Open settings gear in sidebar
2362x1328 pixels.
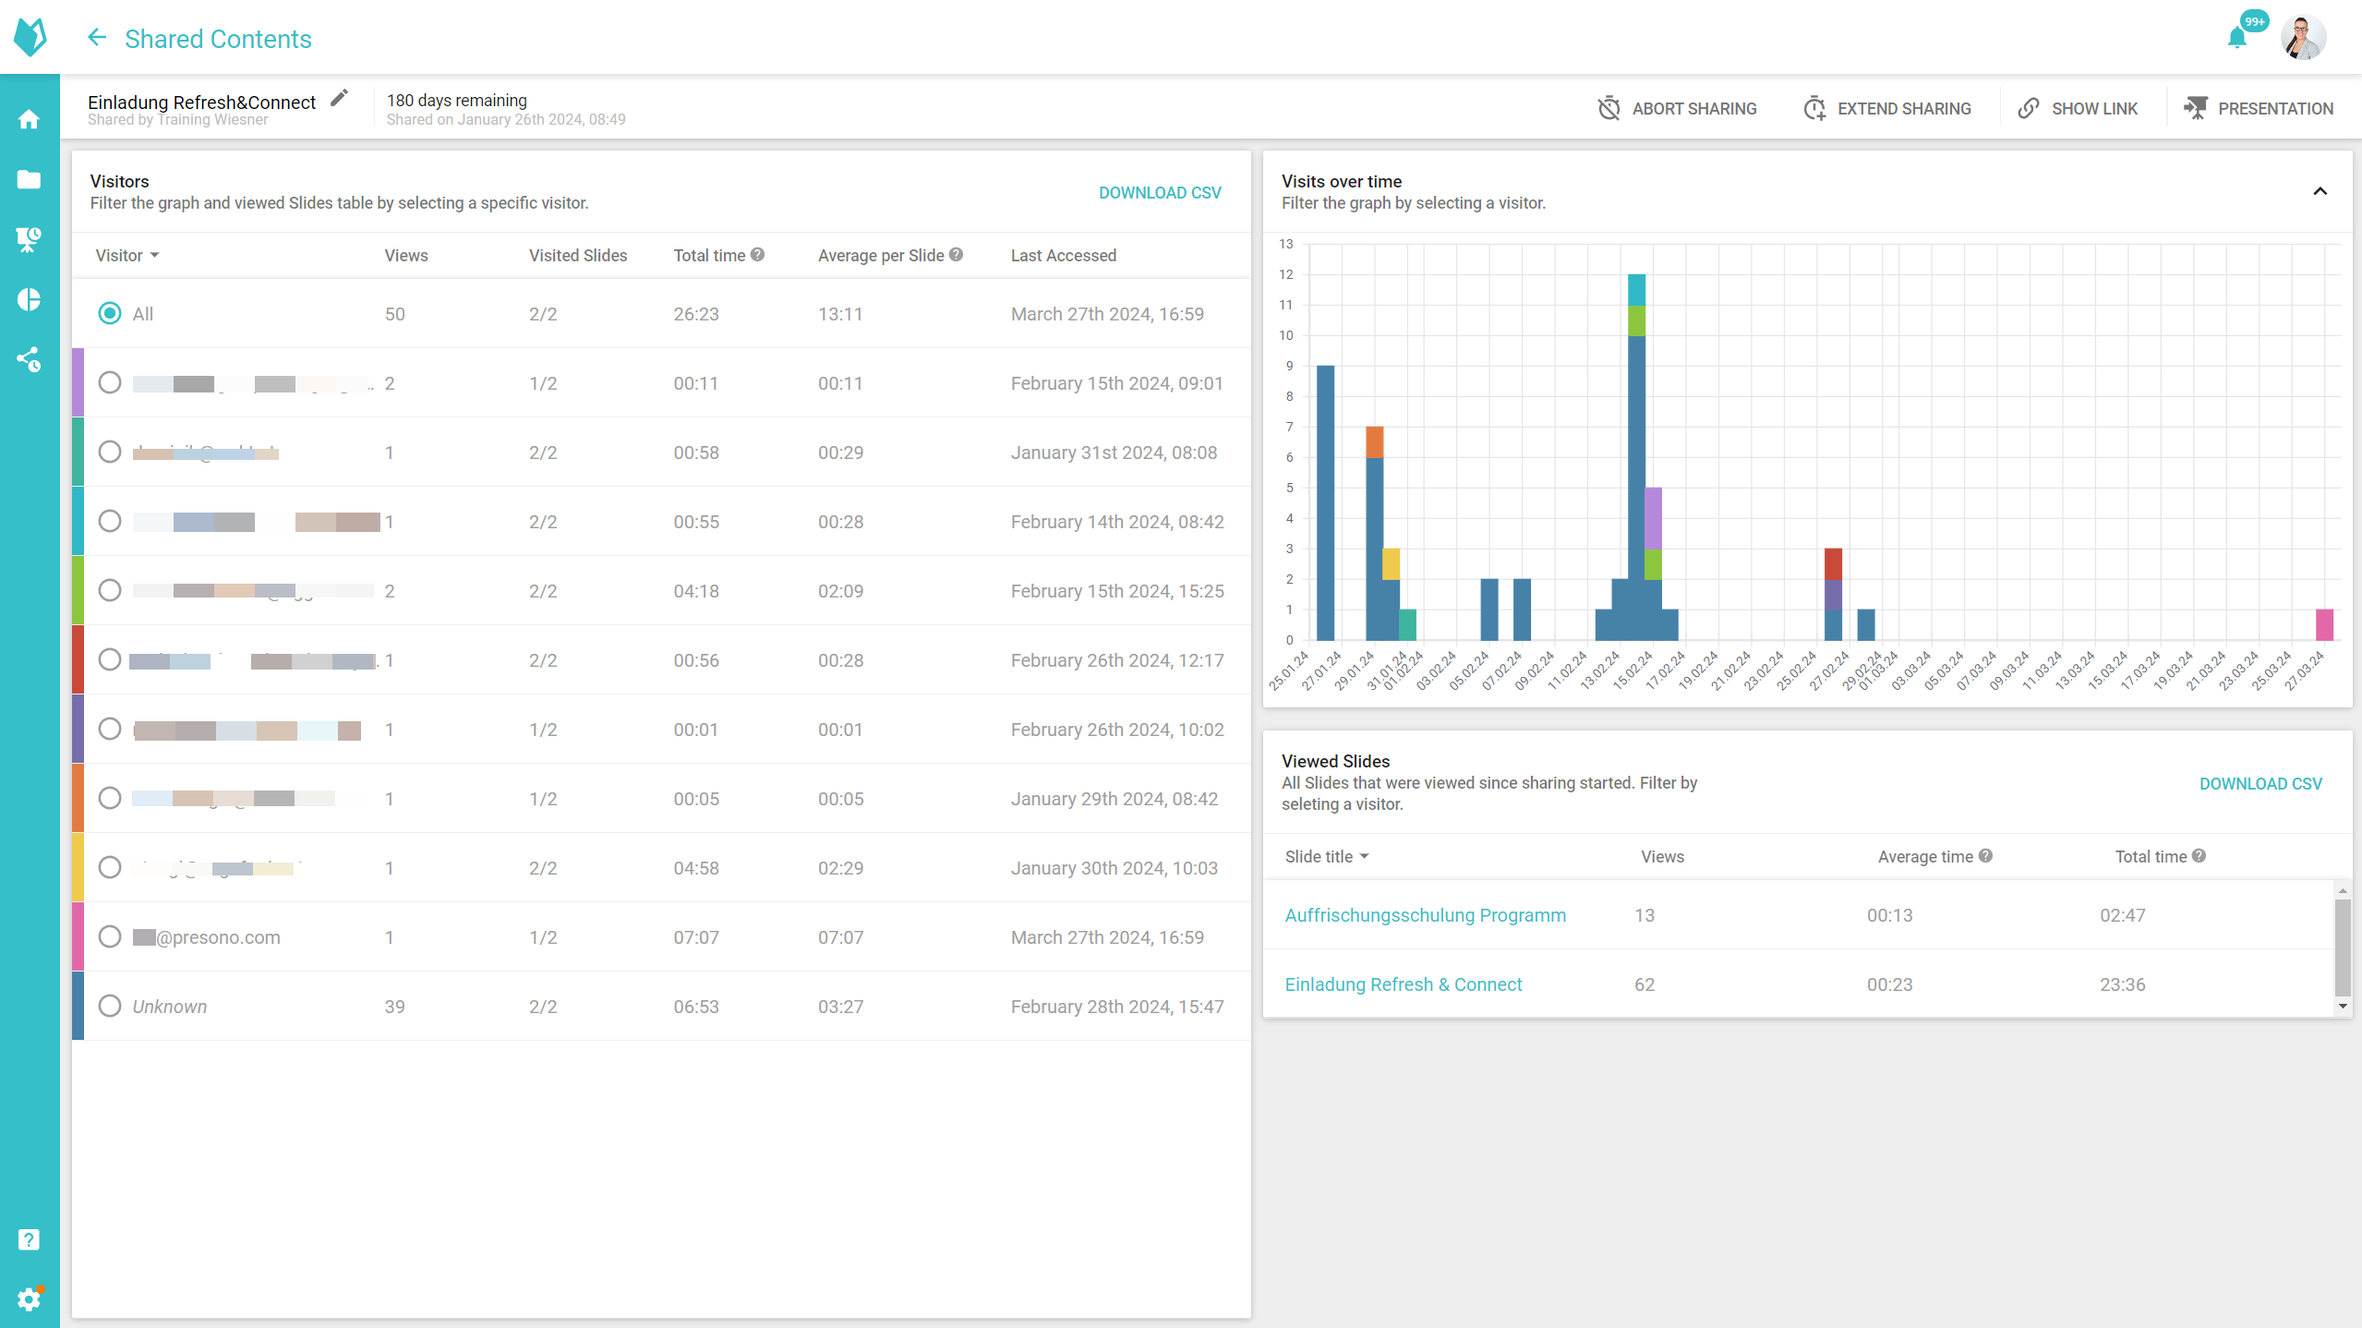[x=30, y=1299]
